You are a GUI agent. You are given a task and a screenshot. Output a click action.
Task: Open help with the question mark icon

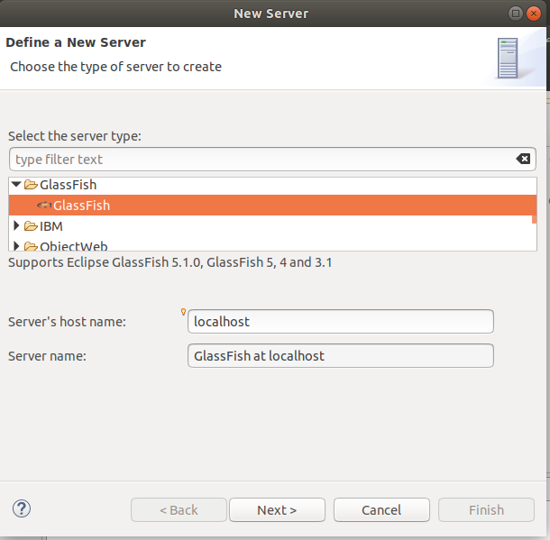[22, 508]
